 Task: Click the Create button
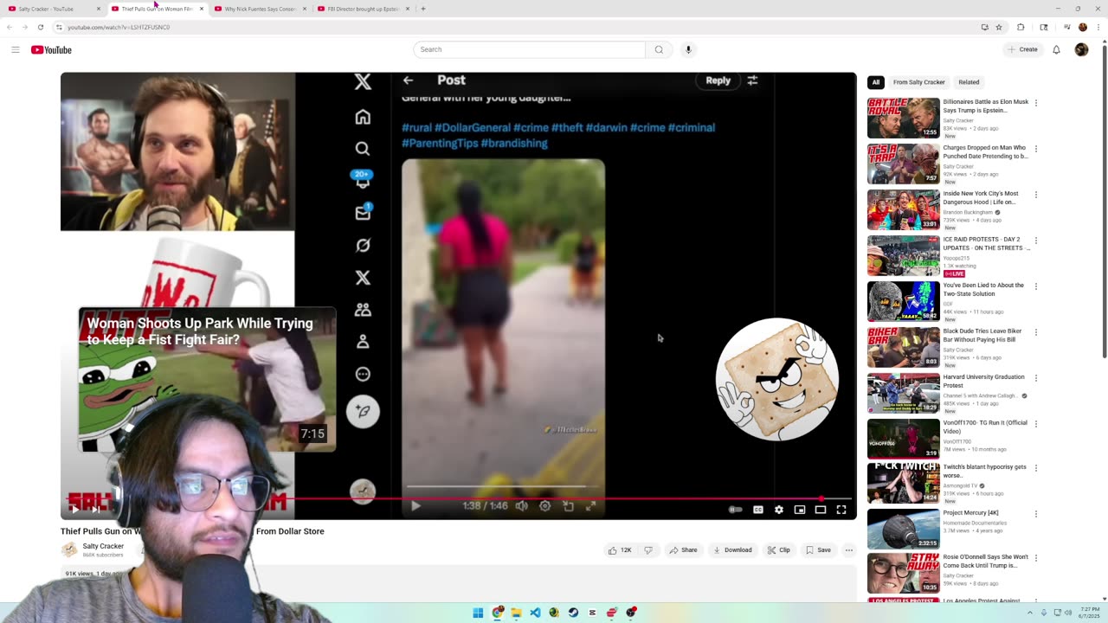click(1022, 49)
